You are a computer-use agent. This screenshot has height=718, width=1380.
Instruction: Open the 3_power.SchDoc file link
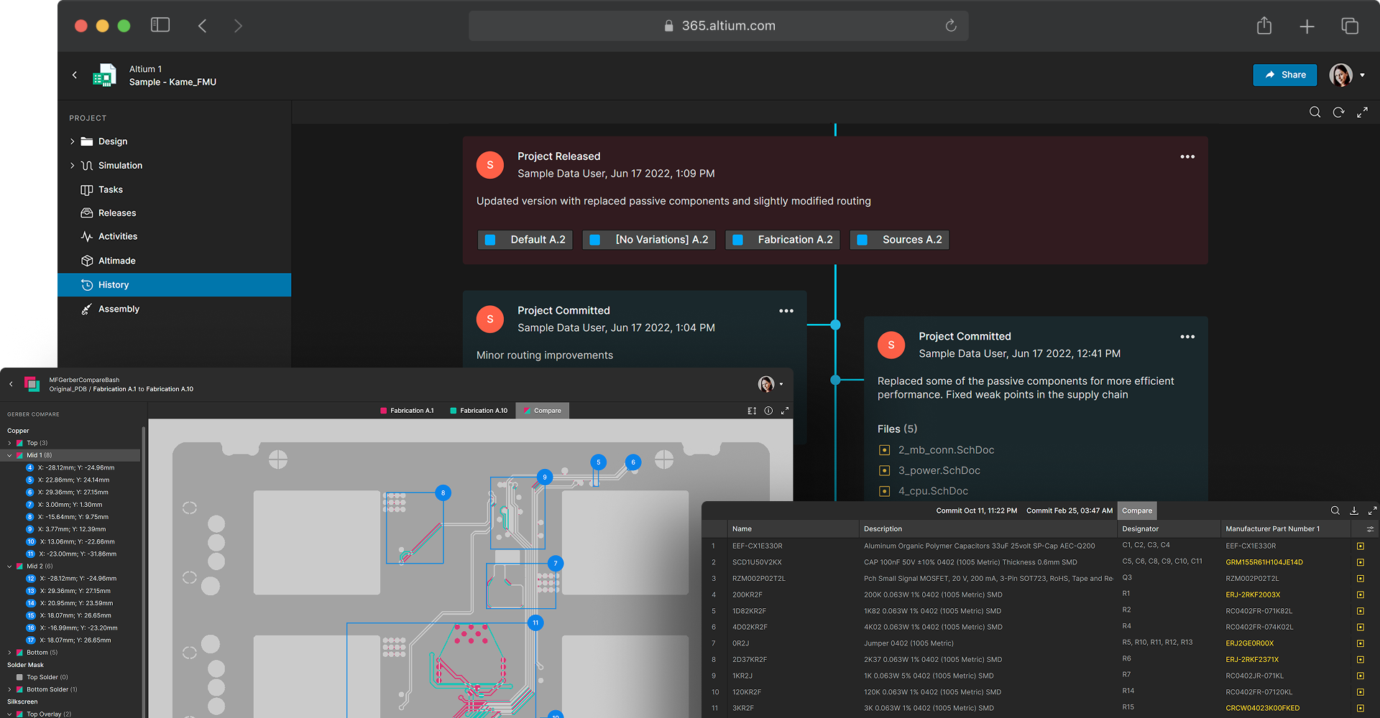[x=939, y=470]
